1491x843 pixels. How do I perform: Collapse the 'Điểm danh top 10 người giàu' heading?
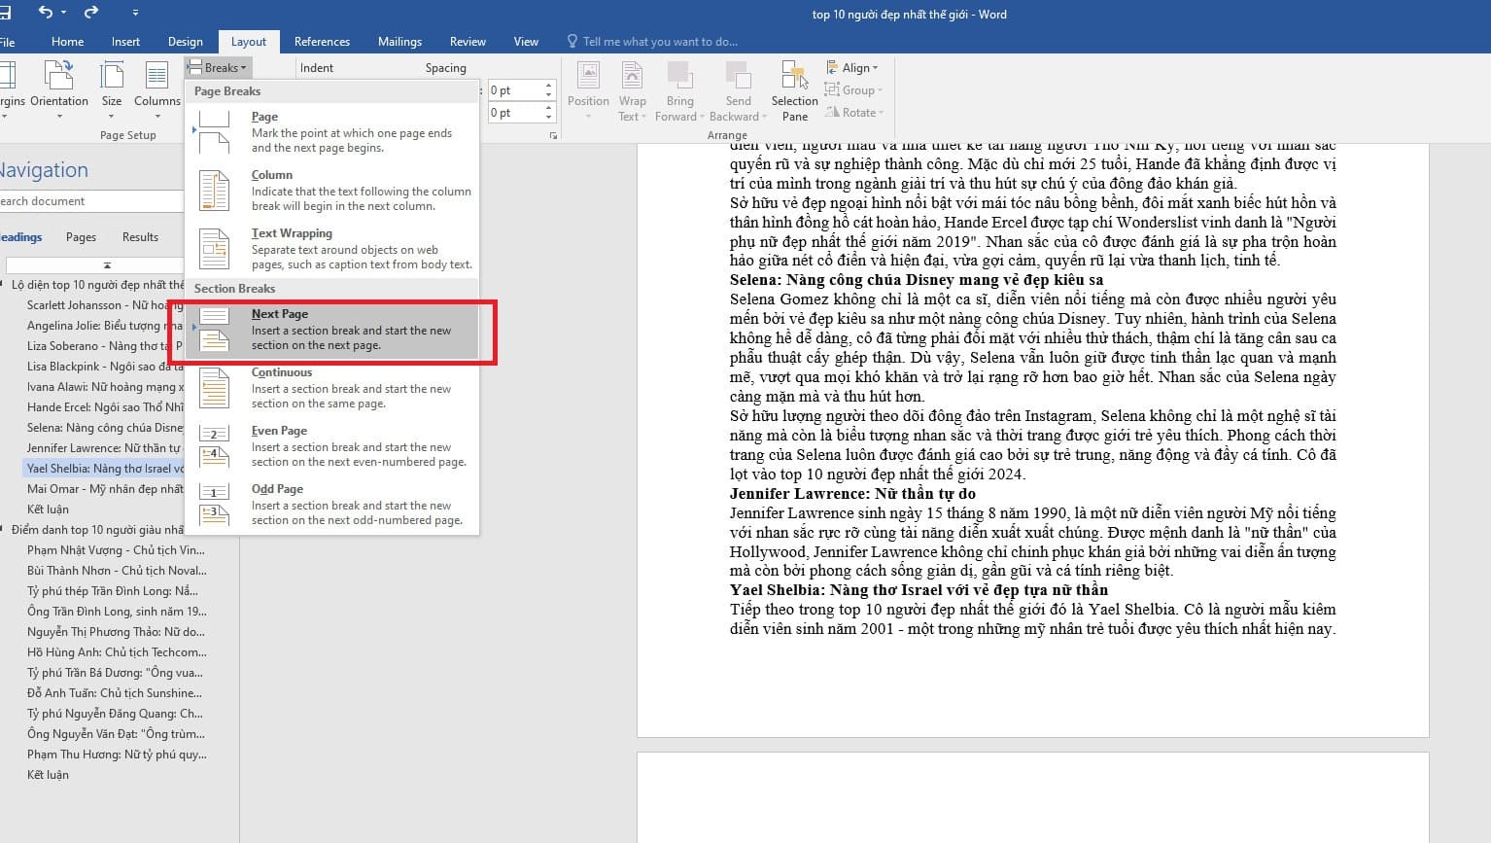pyautogui.click(x=4, y=530)
